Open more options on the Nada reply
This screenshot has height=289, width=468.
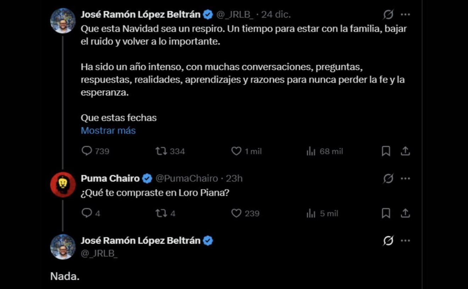pos(405,241)
